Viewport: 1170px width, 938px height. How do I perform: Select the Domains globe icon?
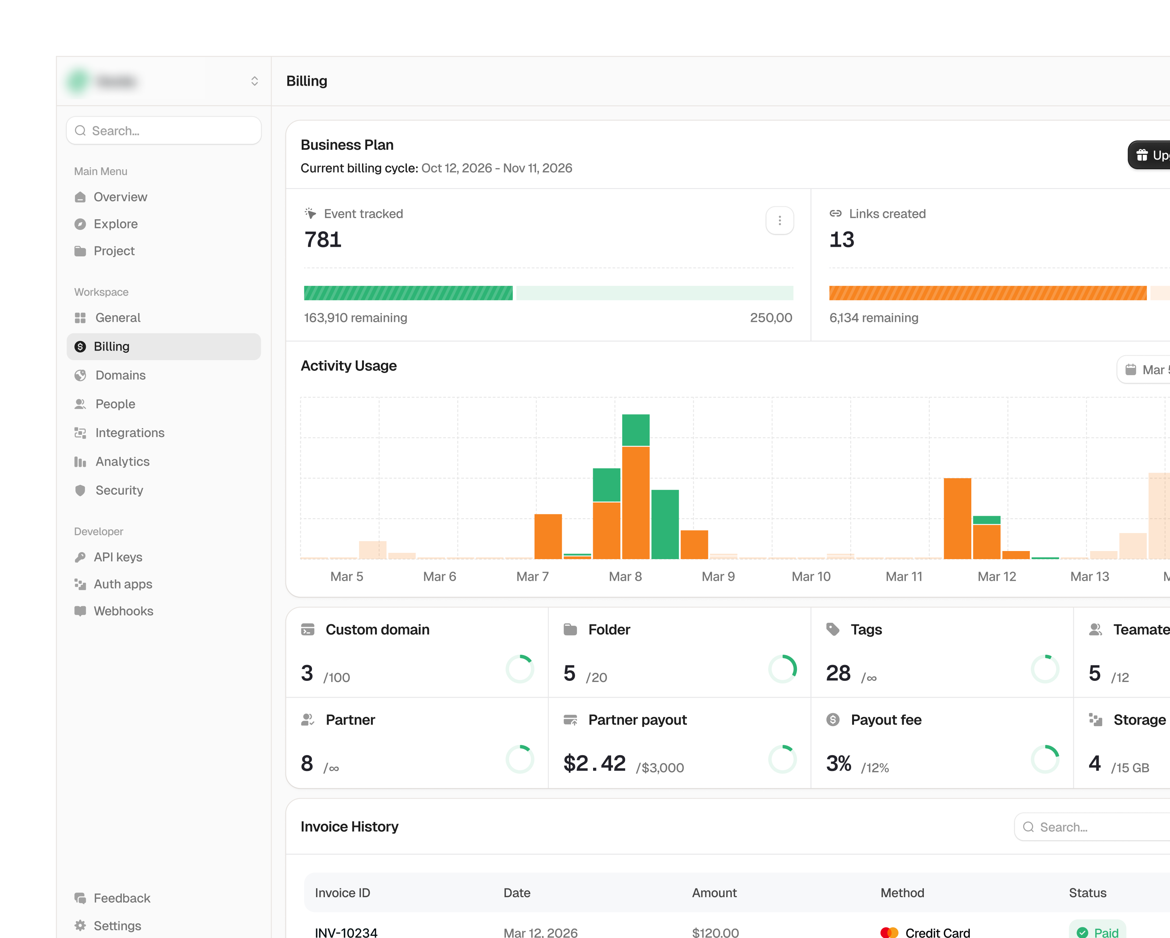[x=80, y=376]
